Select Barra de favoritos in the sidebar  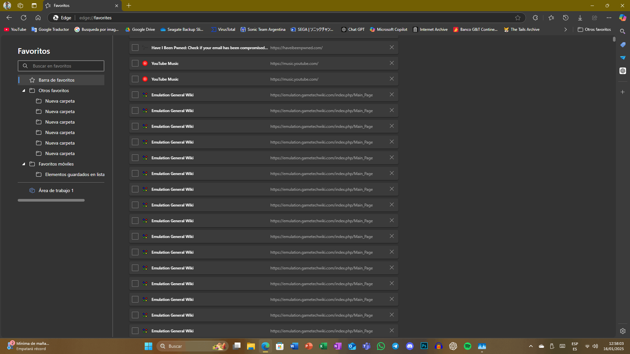pyautogui.click(x=56, y=80)
